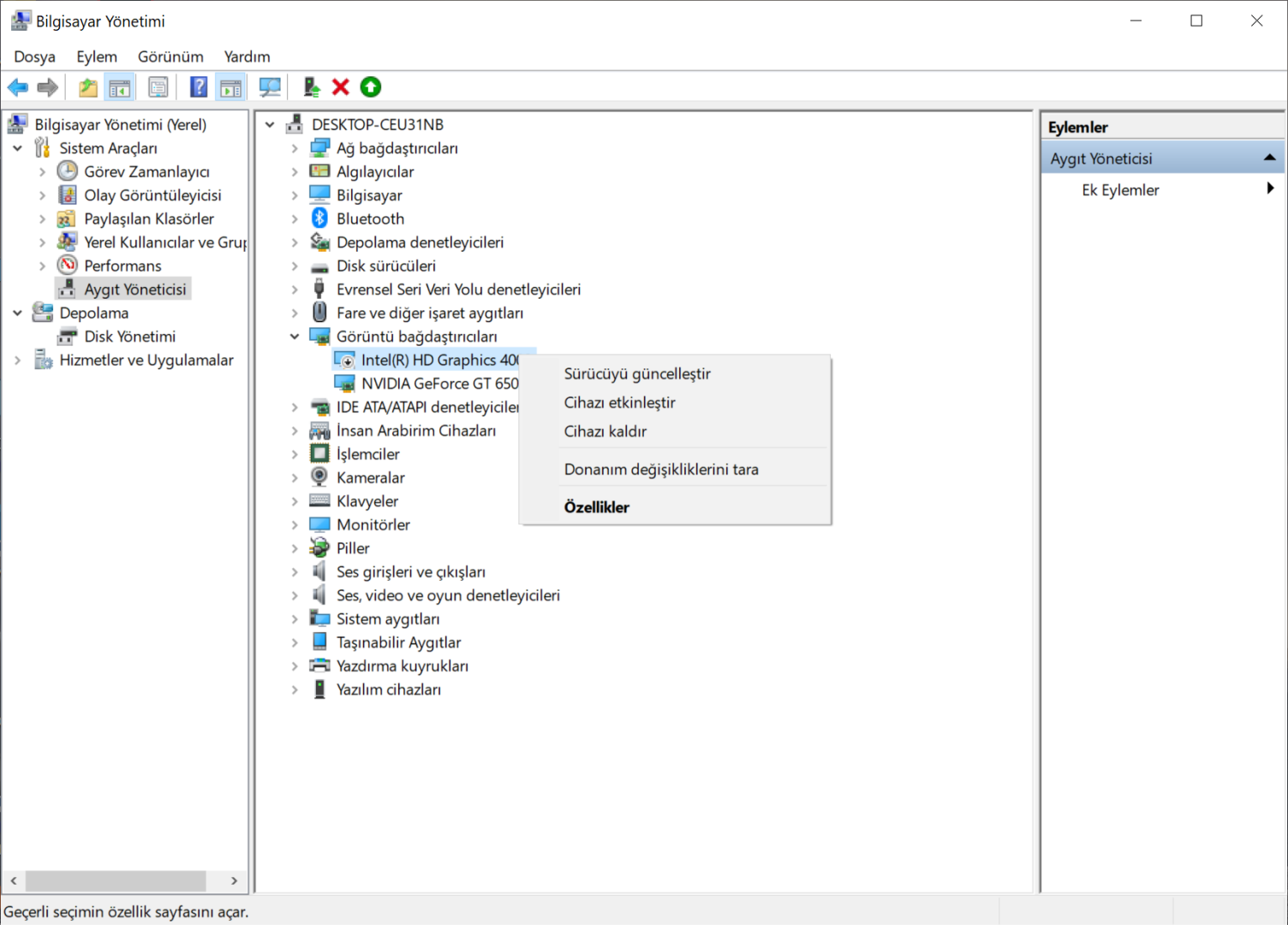Choose Cihazı etkinleştir from context menu
1288x925 pixels.
pyautogui.click(x=676, y=403)
